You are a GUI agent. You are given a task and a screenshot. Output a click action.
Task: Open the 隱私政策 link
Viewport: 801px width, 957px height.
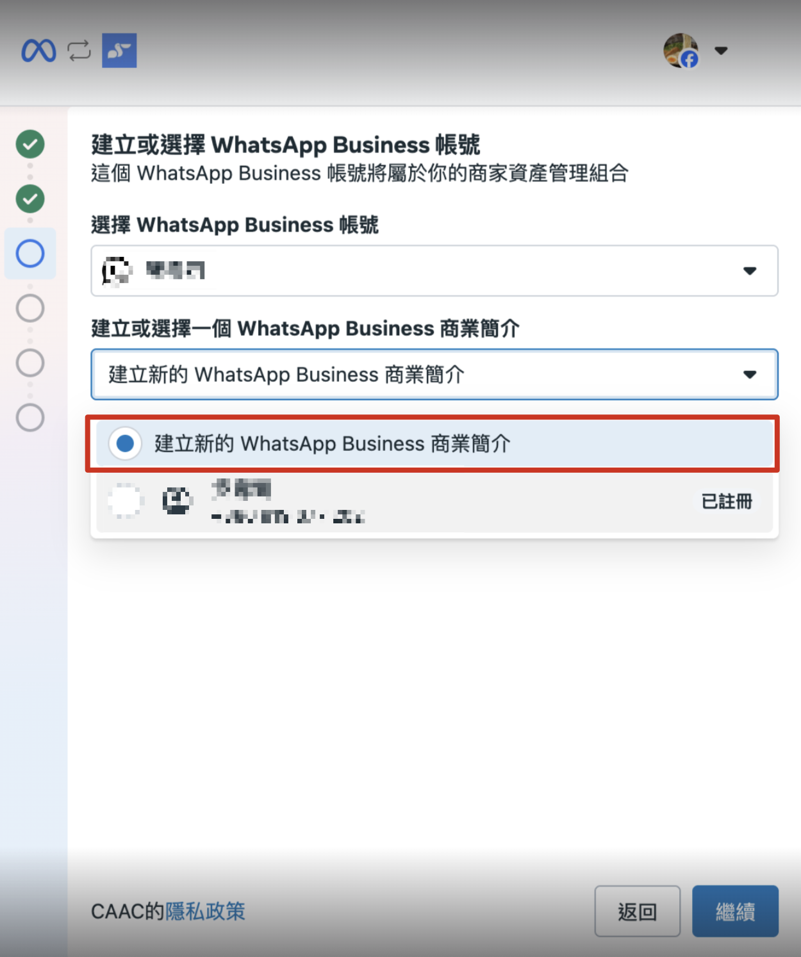click(206, 911)
